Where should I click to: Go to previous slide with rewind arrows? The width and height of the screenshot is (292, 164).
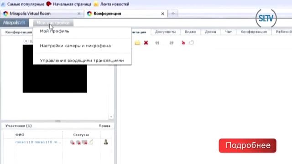157,43
